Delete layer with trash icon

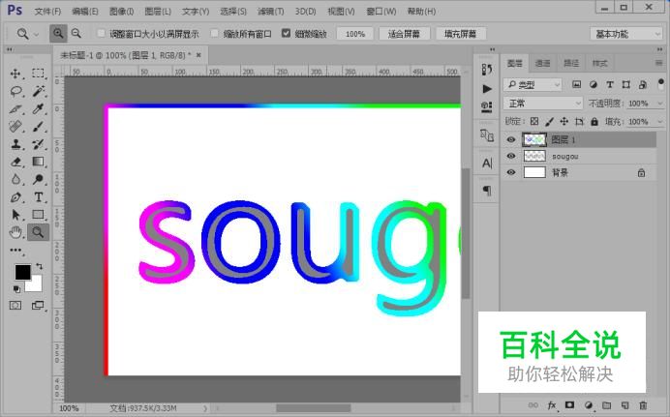[643, 405]
